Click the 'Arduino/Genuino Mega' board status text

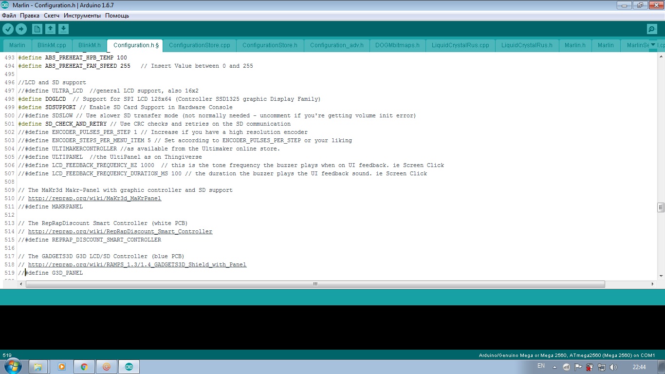click(x=567, y=355)
